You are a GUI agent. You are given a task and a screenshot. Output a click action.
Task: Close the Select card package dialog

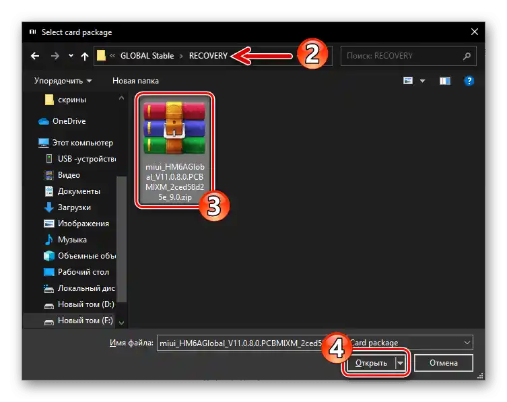point(474,32)
